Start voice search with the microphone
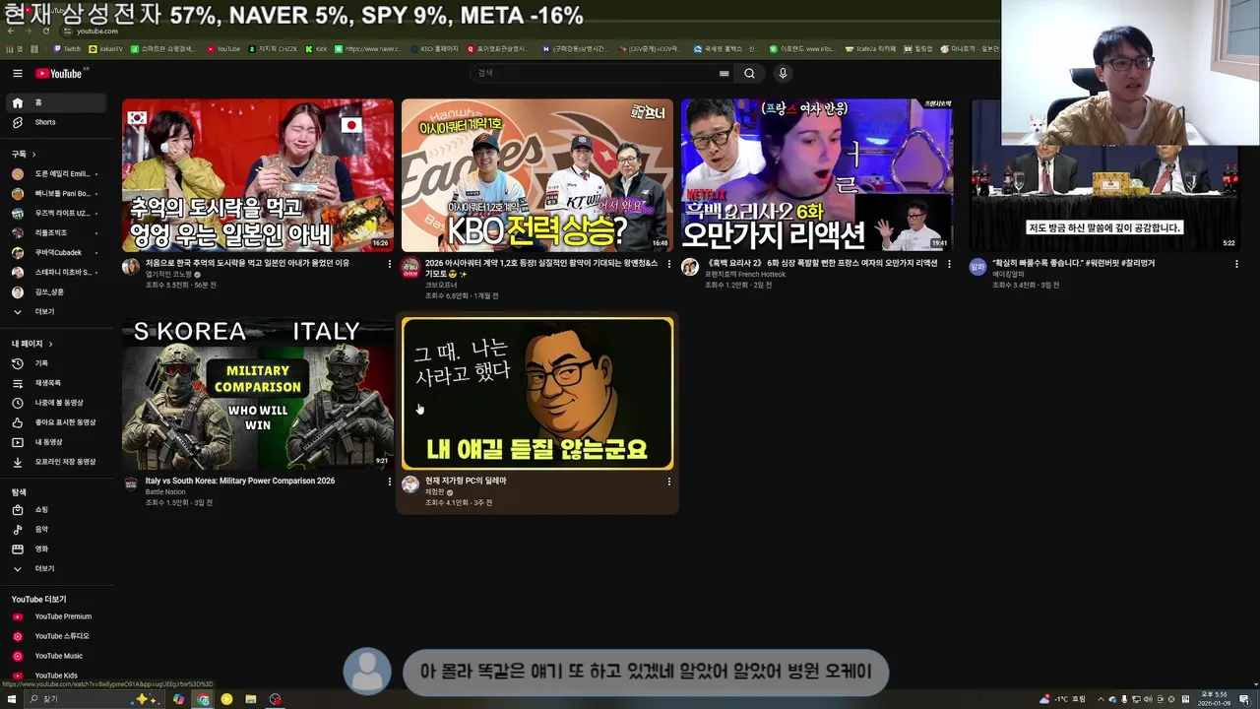Screen dimensions: 1260x709 tap(783, 73)
